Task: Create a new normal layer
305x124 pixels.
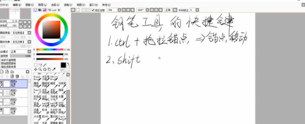Action: (x=2, y=72)
